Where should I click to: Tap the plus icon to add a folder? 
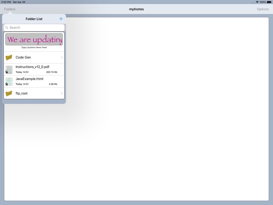61,19
